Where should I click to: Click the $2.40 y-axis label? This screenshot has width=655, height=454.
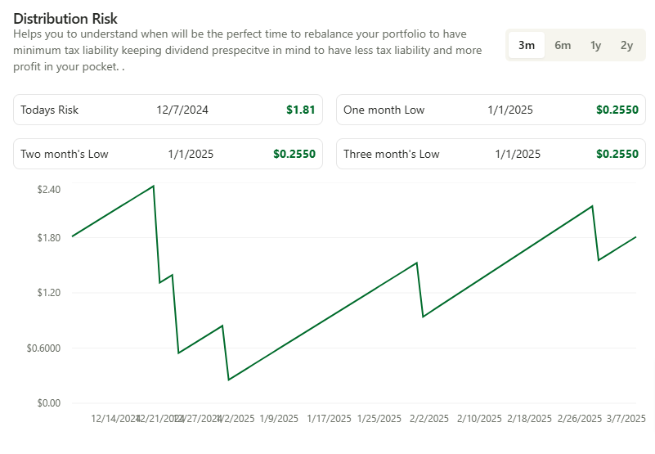(x=49, y=190)
